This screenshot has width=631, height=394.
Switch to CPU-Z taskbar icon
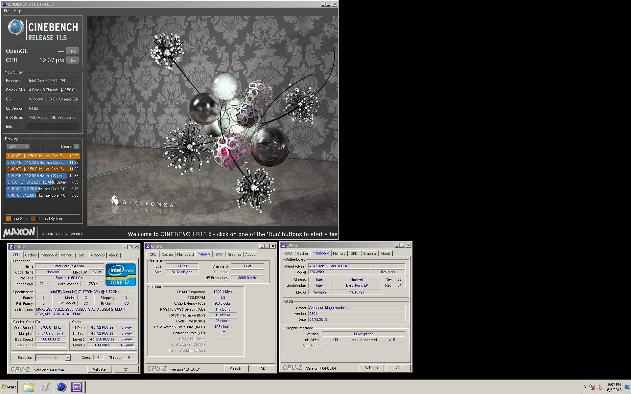point(77,387)
